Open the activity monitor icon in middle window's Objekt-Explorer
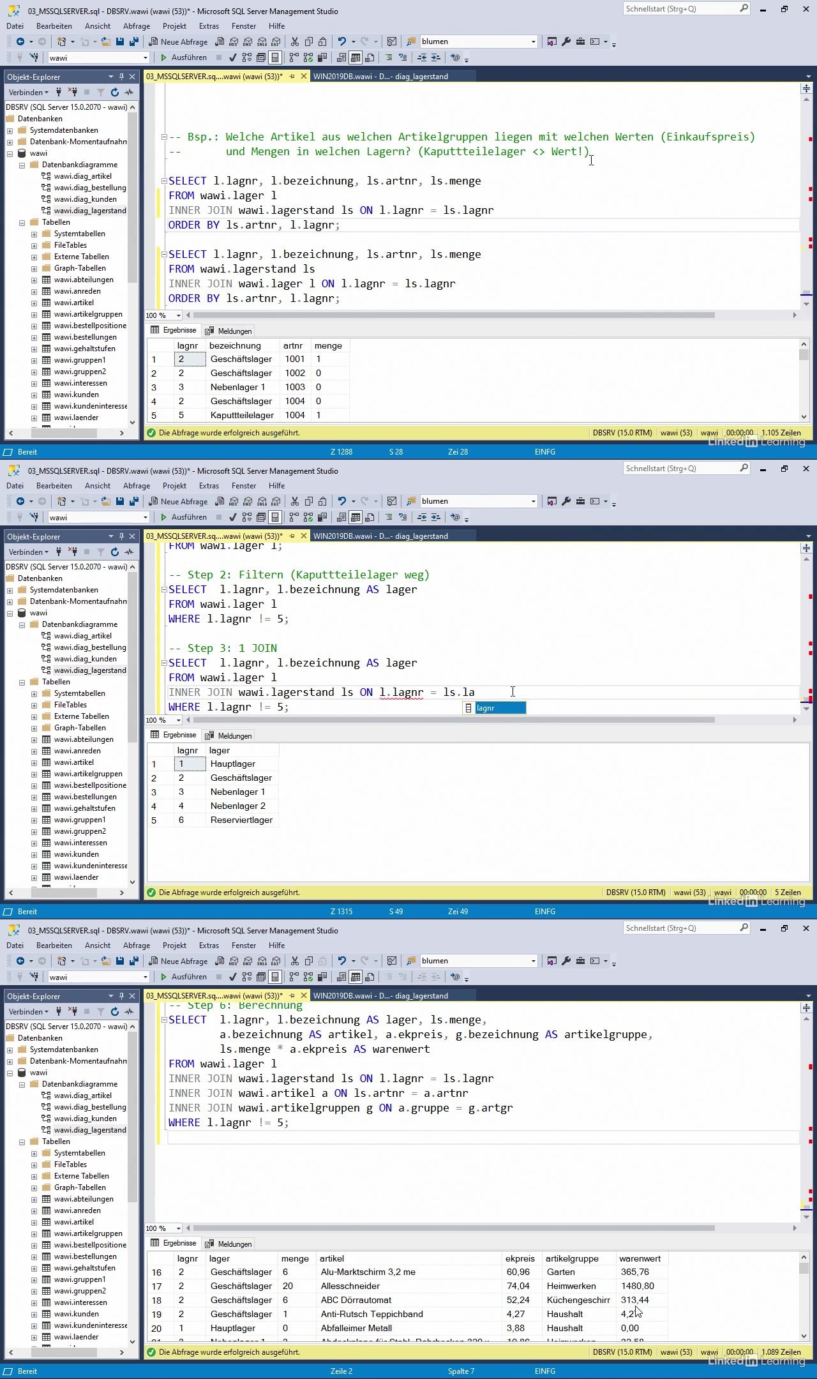 tap(130, 552)
